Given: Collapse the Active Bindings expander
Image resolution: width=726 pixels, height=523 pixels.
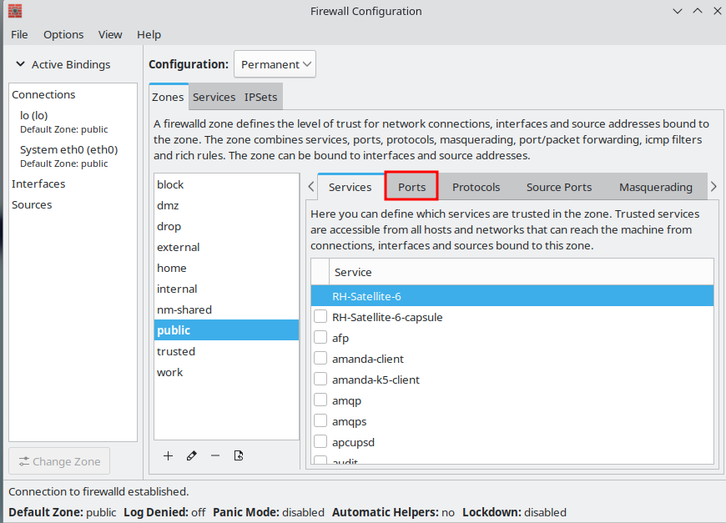Looking at the screenshot, I should (x=21, y=64).
